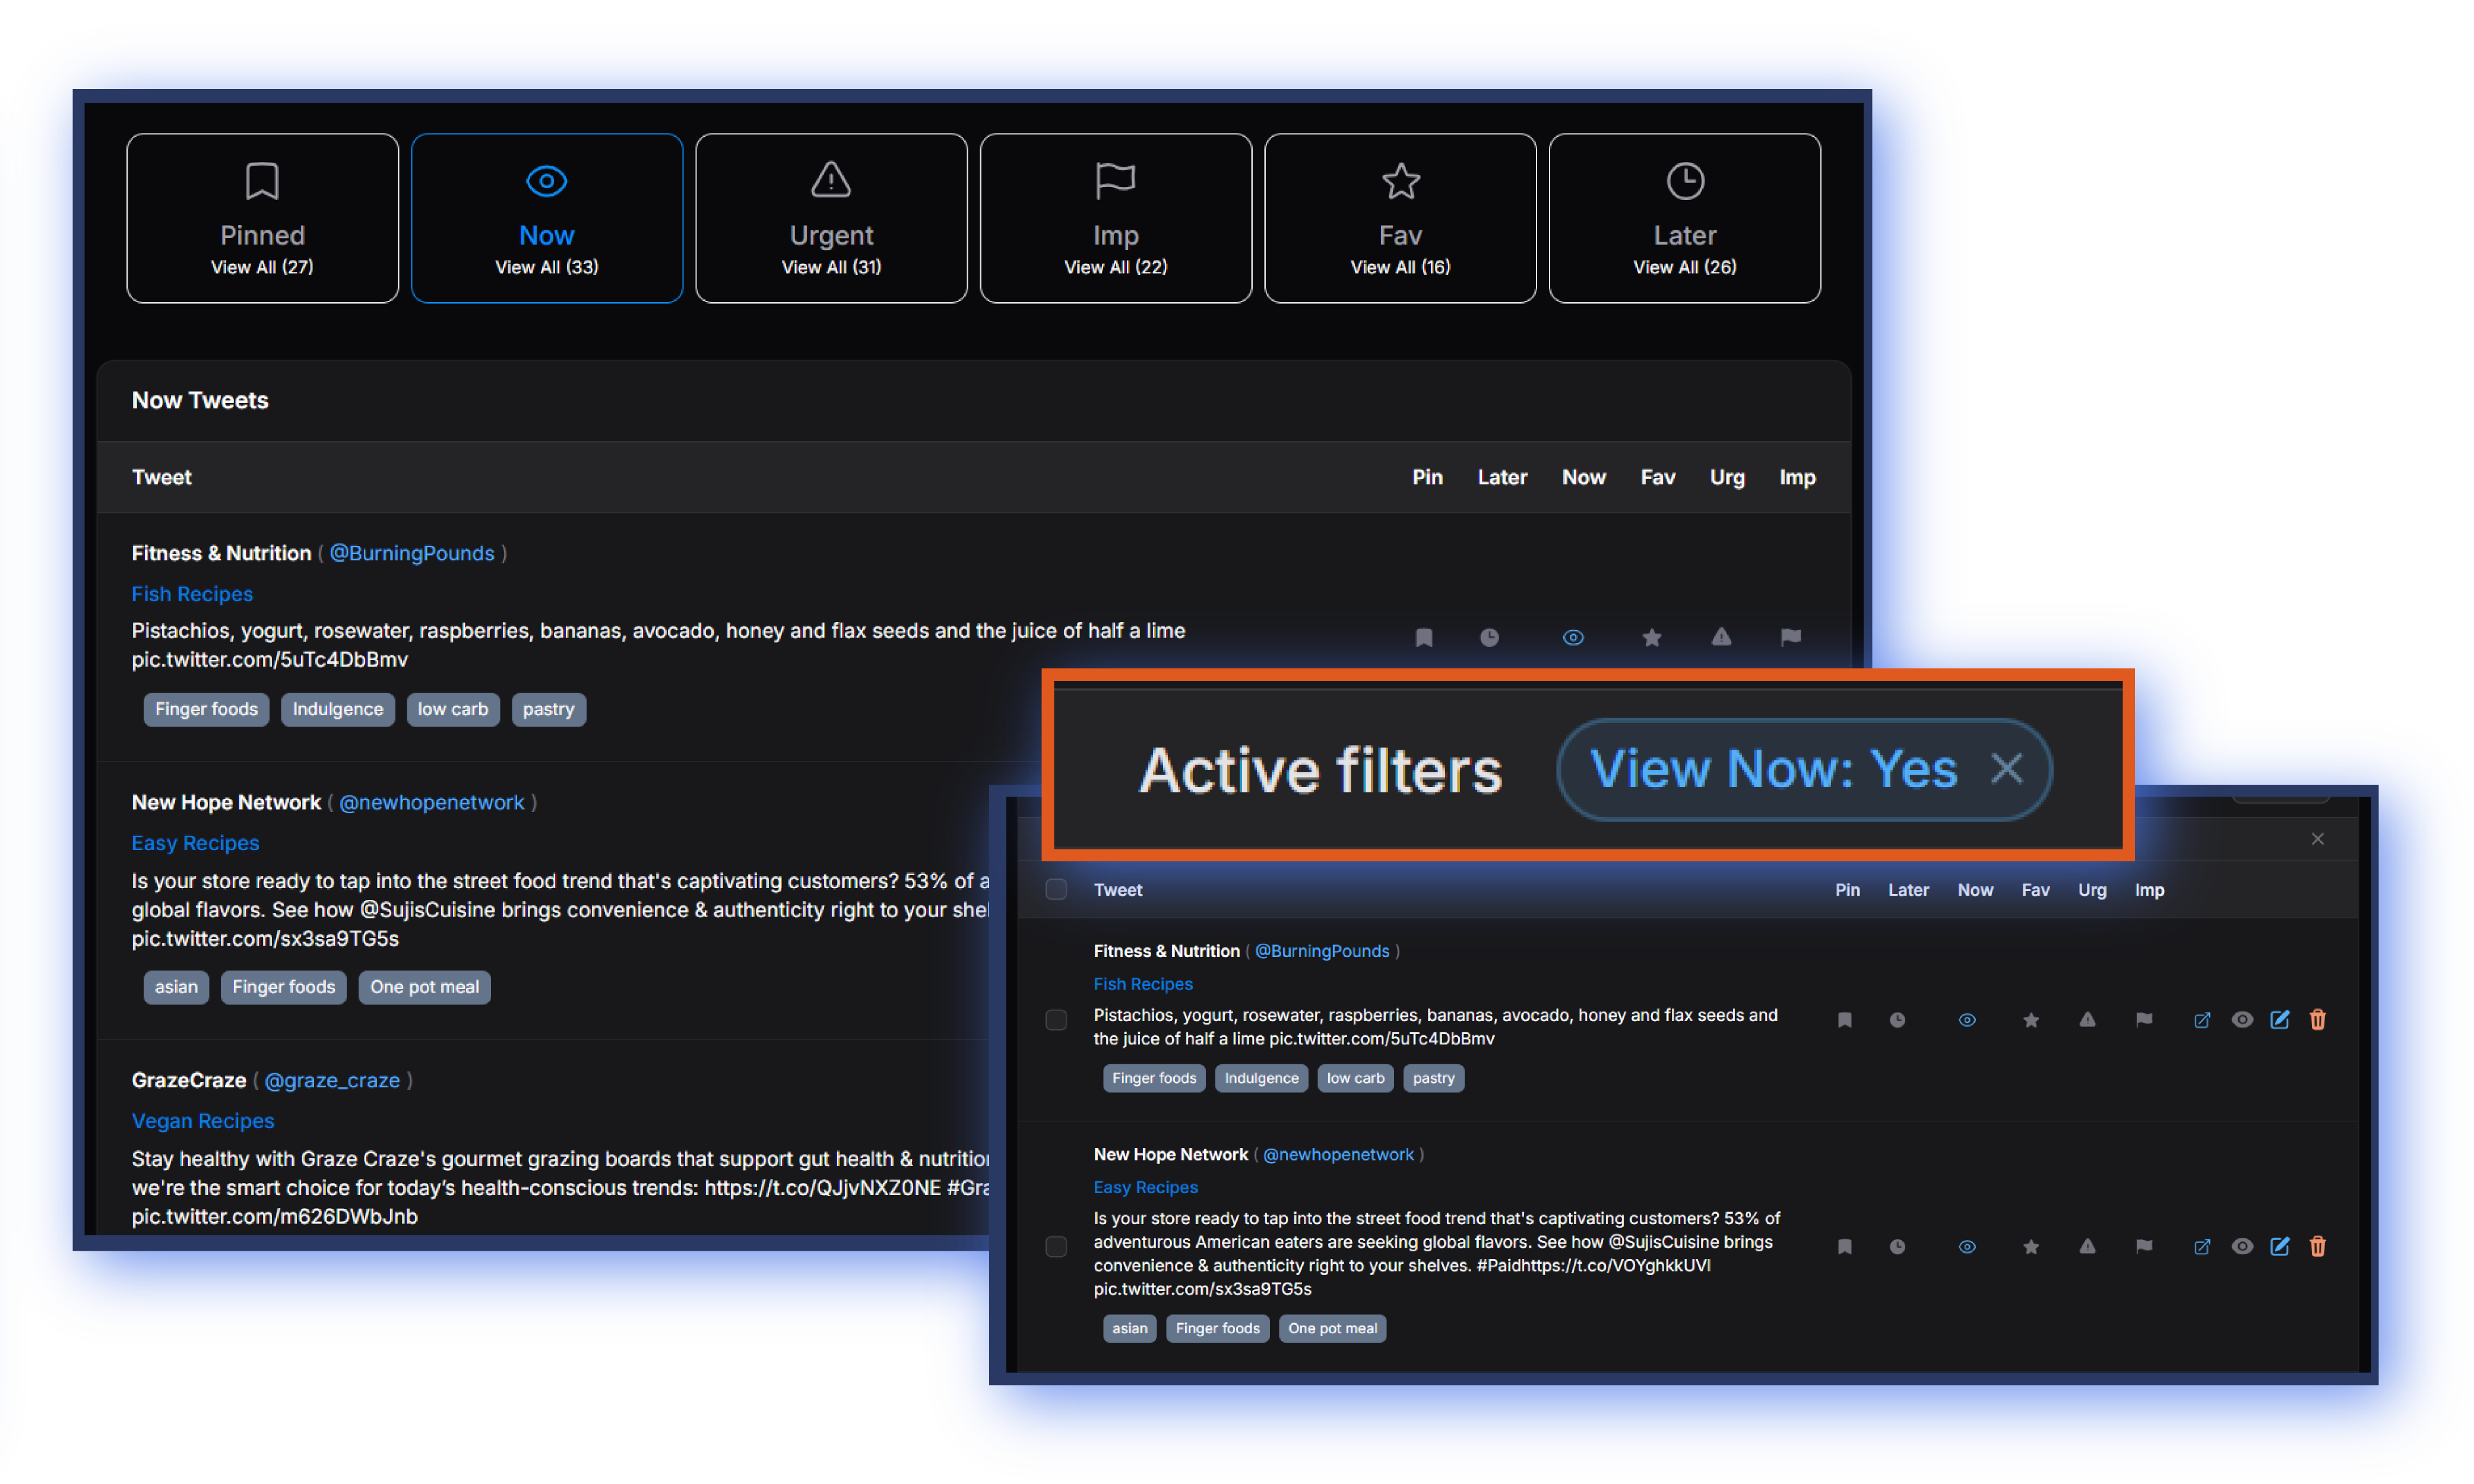Mark Fitness & Nutrition tweet urgent in back window
This screenshot has height=1484, width=2474.
pyautogui.click(x=1721, y=636)
